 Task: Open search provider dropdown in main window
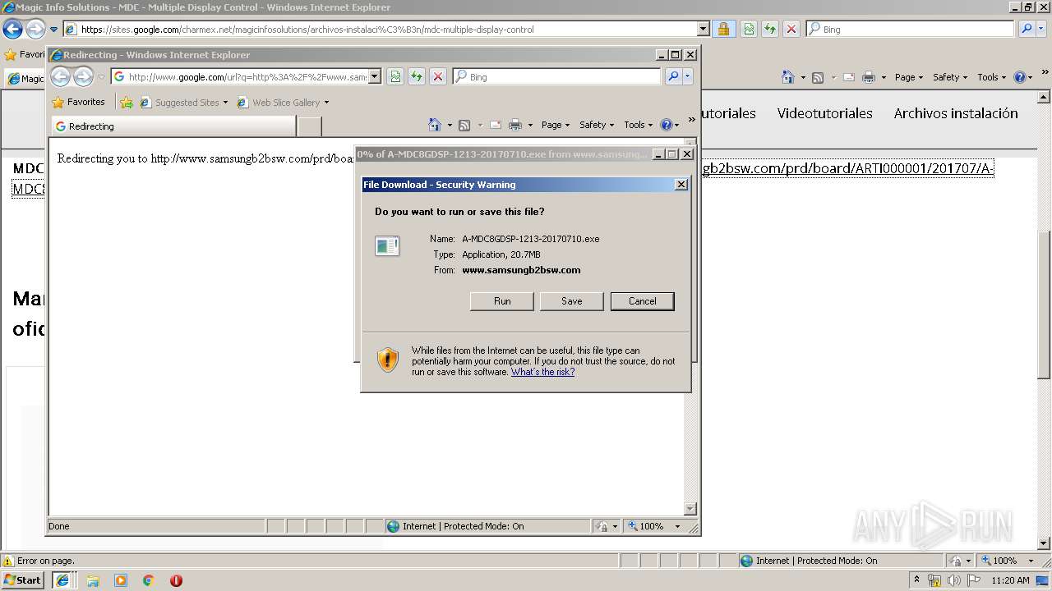(1041, 29)
